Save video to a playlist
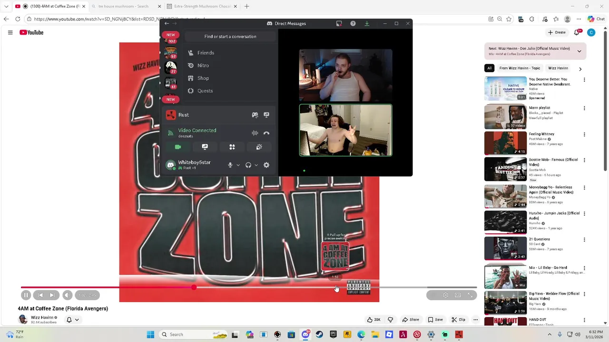The height and width of the screenshot is (342, 609). coord(435,320)
